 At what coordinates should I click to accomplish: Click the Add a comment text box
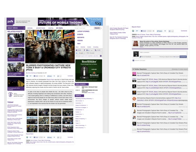163,53
